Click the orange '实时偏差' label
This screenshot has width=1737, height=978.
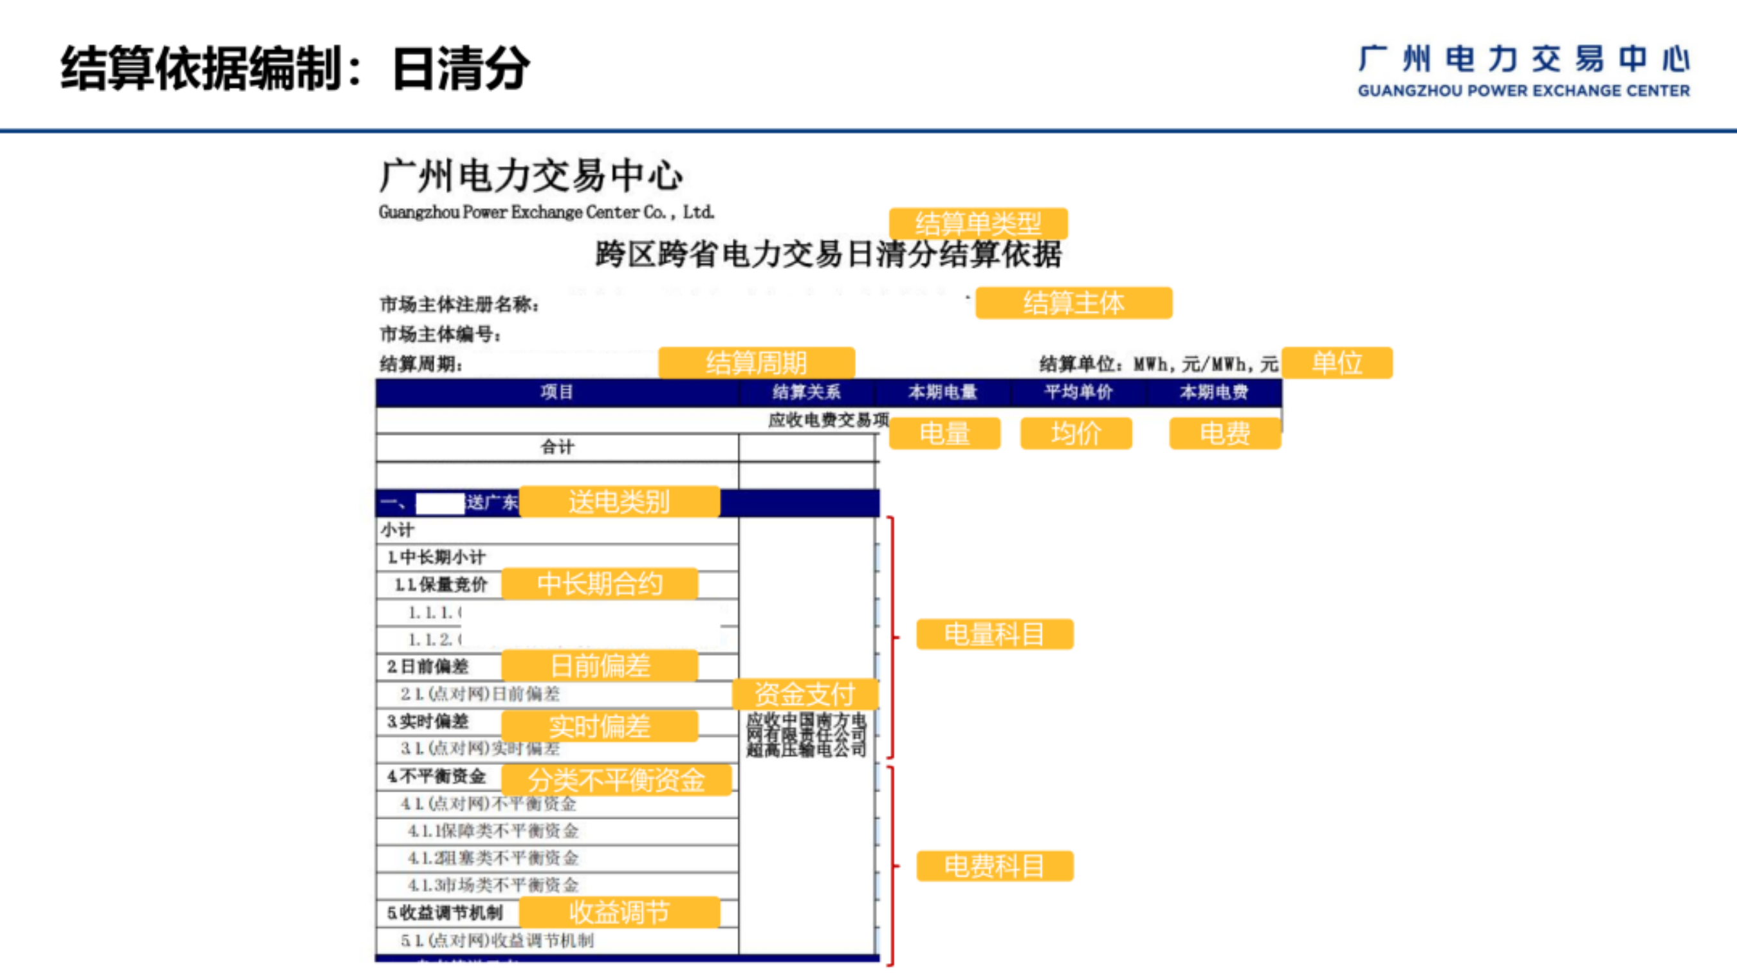(600, 726)
